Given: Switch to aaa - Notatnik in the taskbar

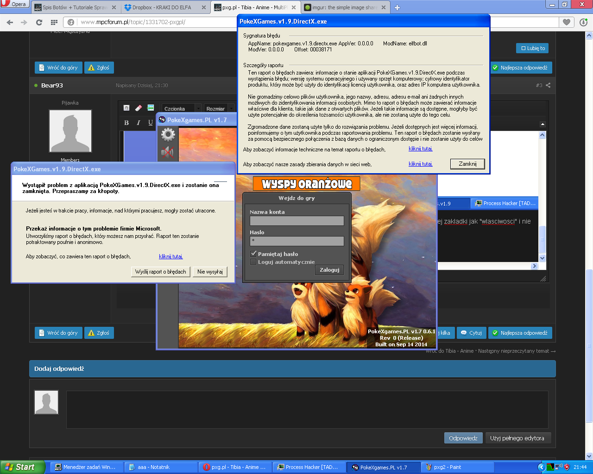Looking at the screenshot, I should [161, 467].
